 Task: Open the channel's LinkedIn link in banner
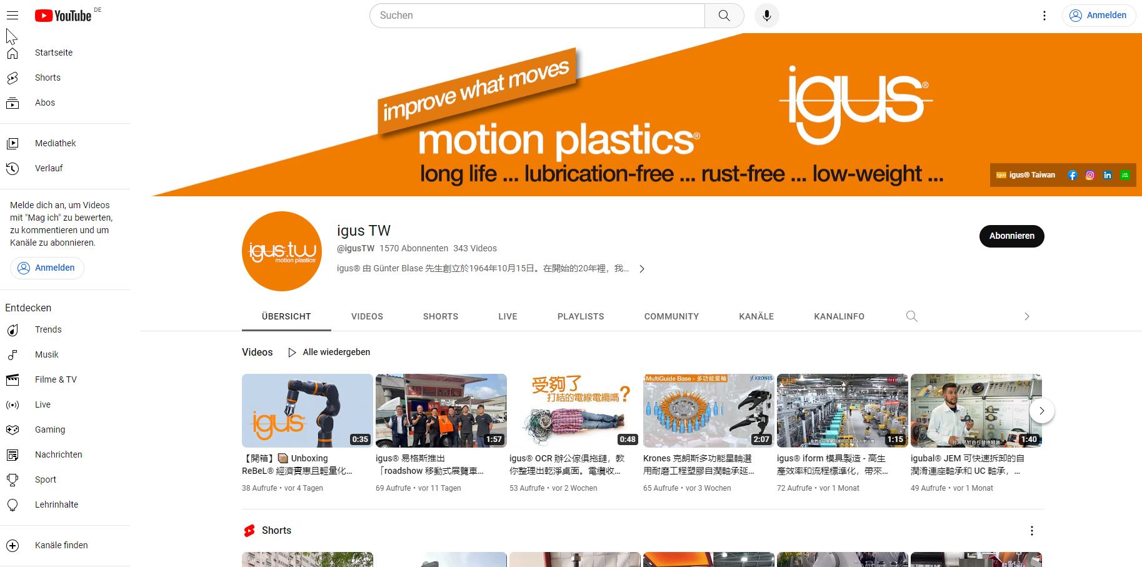[1107, 175]
